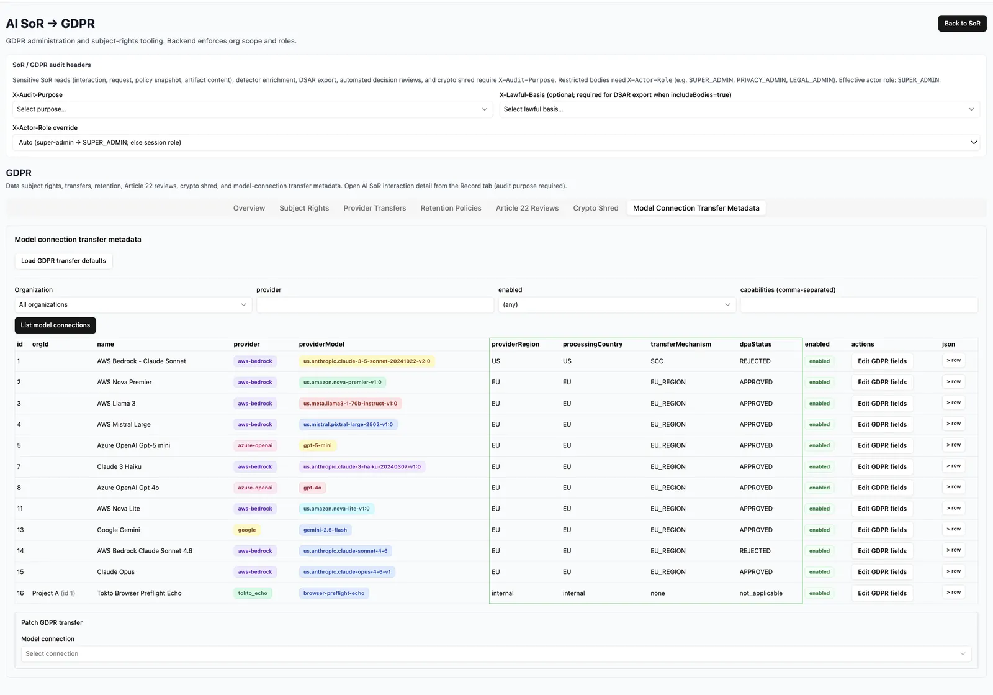
Task: Edit GDPR fields for Azure OpenAI Gpt 4o
Action: [x=882, y=488]
